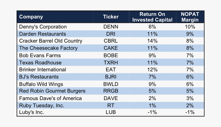Click the Ticker column header
The image size is (221, 127).
[x=111, y=17]
